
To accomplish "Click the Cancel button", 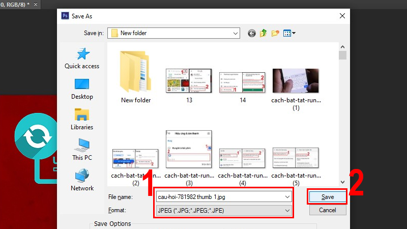I will (x=328, y=210).
